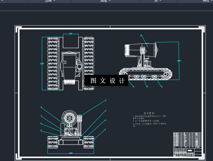Select the third technical requirement line

coord(149,125)
